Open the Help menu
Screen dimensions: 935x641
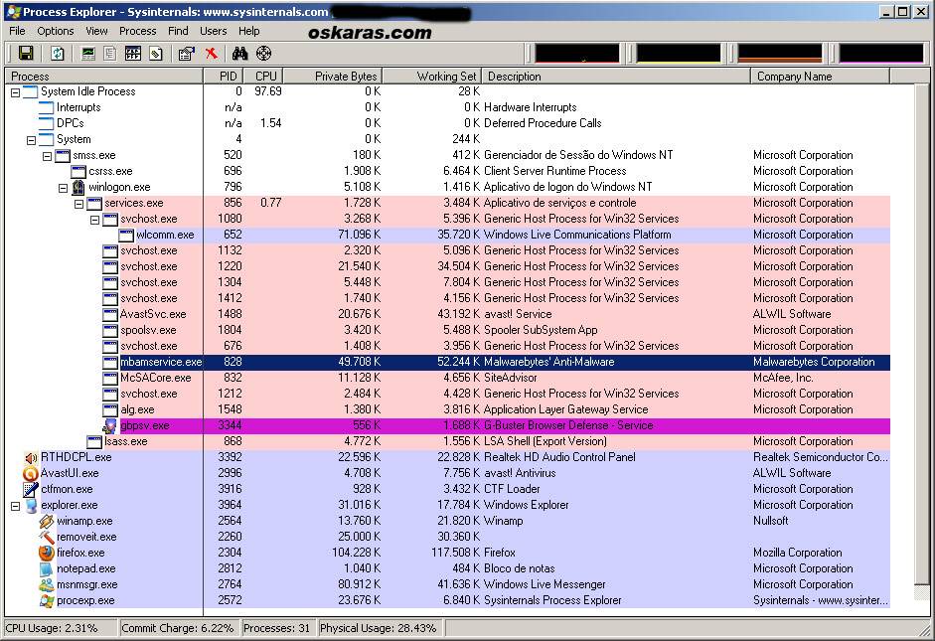point(249,31)
